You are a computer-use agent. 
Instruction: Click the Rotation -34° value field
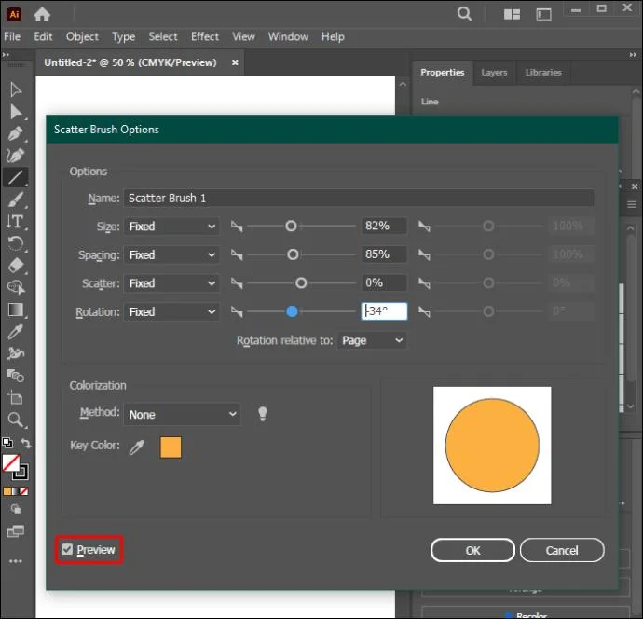(384, 311)
